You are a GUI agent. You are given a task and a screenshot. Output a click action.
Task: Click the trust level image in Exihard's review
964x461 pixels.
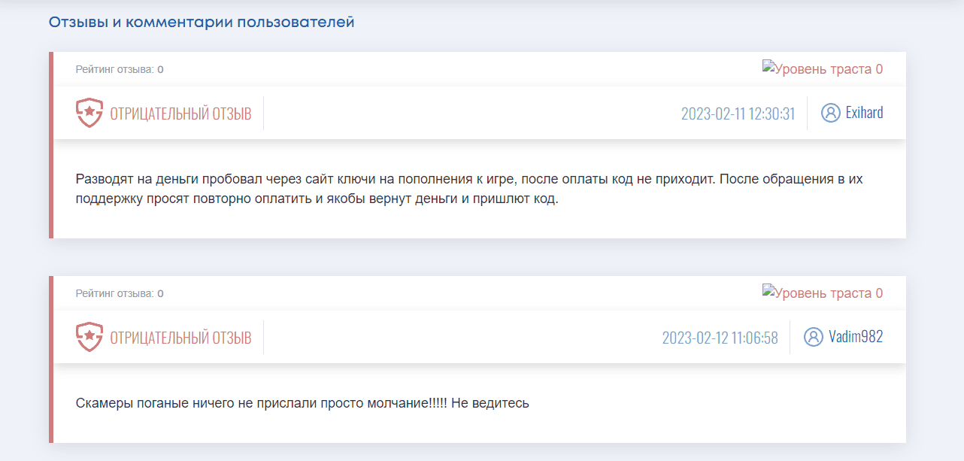(822, 69)
